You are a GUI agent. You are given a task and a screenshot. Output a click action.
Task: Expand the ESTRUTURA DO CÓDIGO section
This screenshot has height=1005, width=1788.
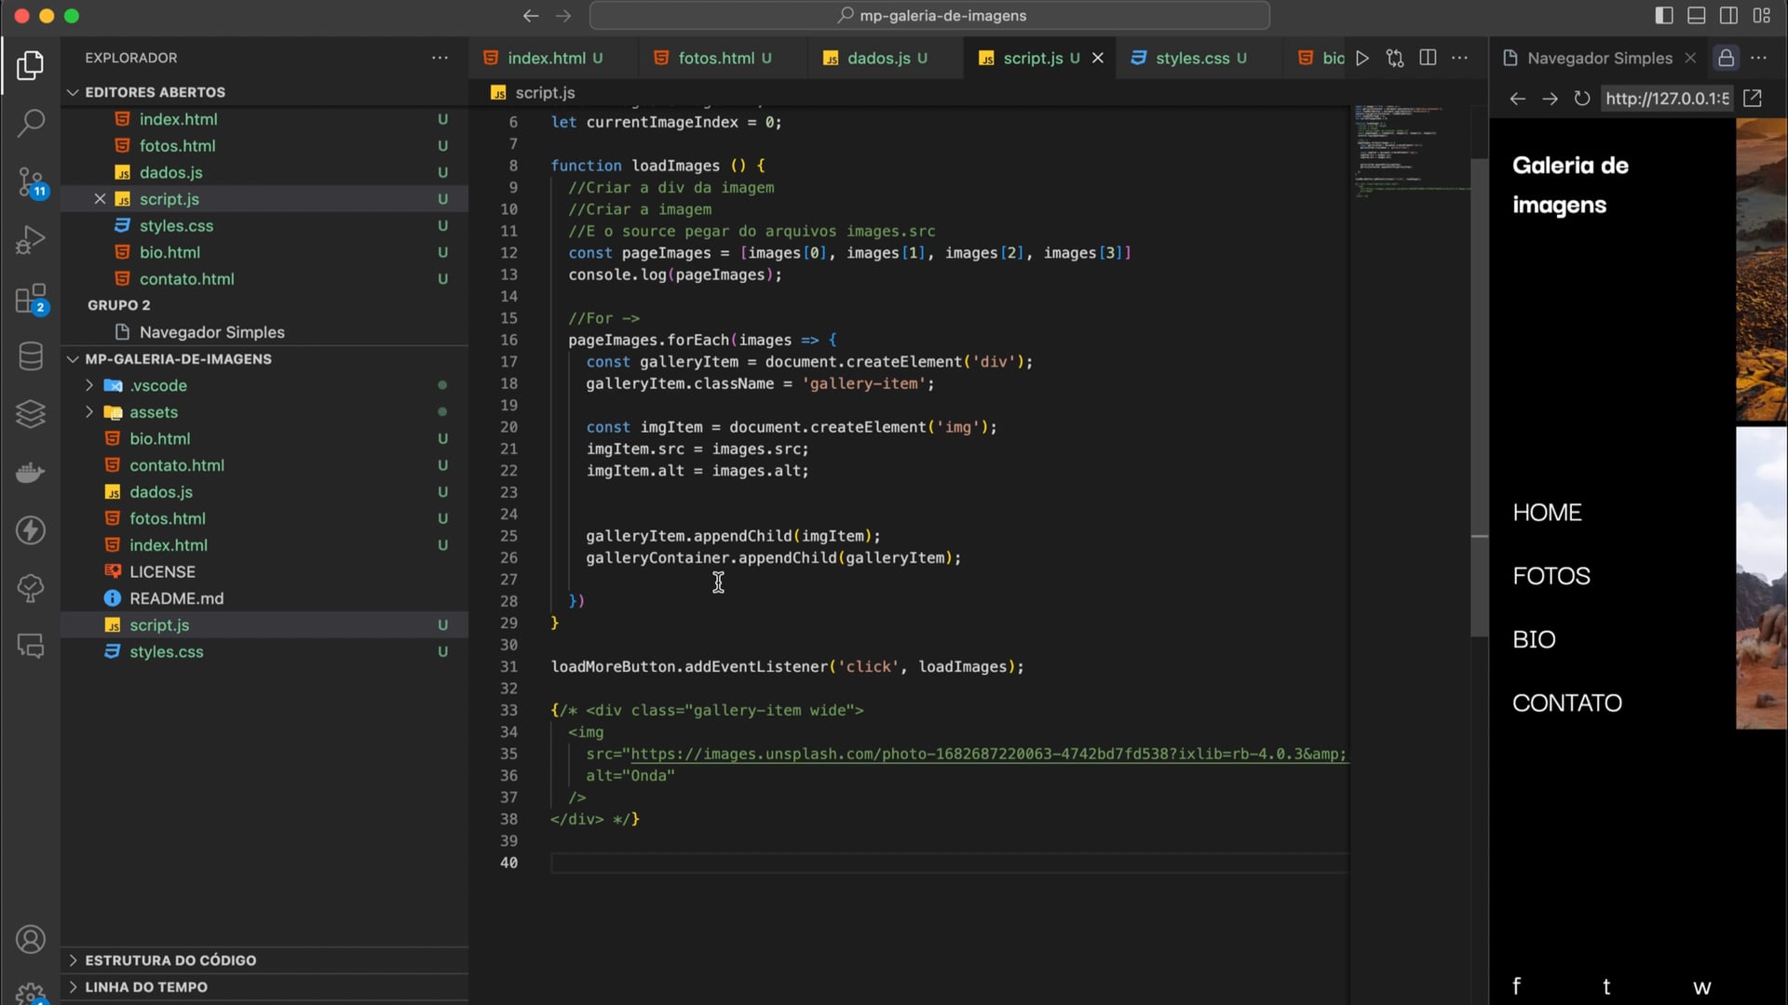pos(170,960)
